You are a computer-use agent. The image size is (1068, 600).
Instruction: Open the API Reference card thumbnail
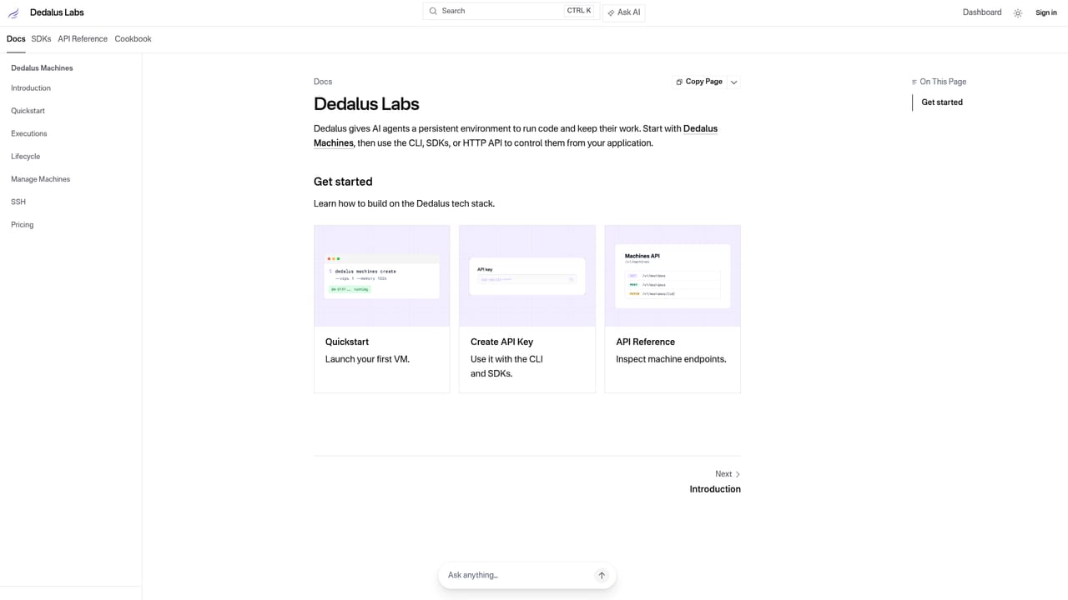click(673, 276)
